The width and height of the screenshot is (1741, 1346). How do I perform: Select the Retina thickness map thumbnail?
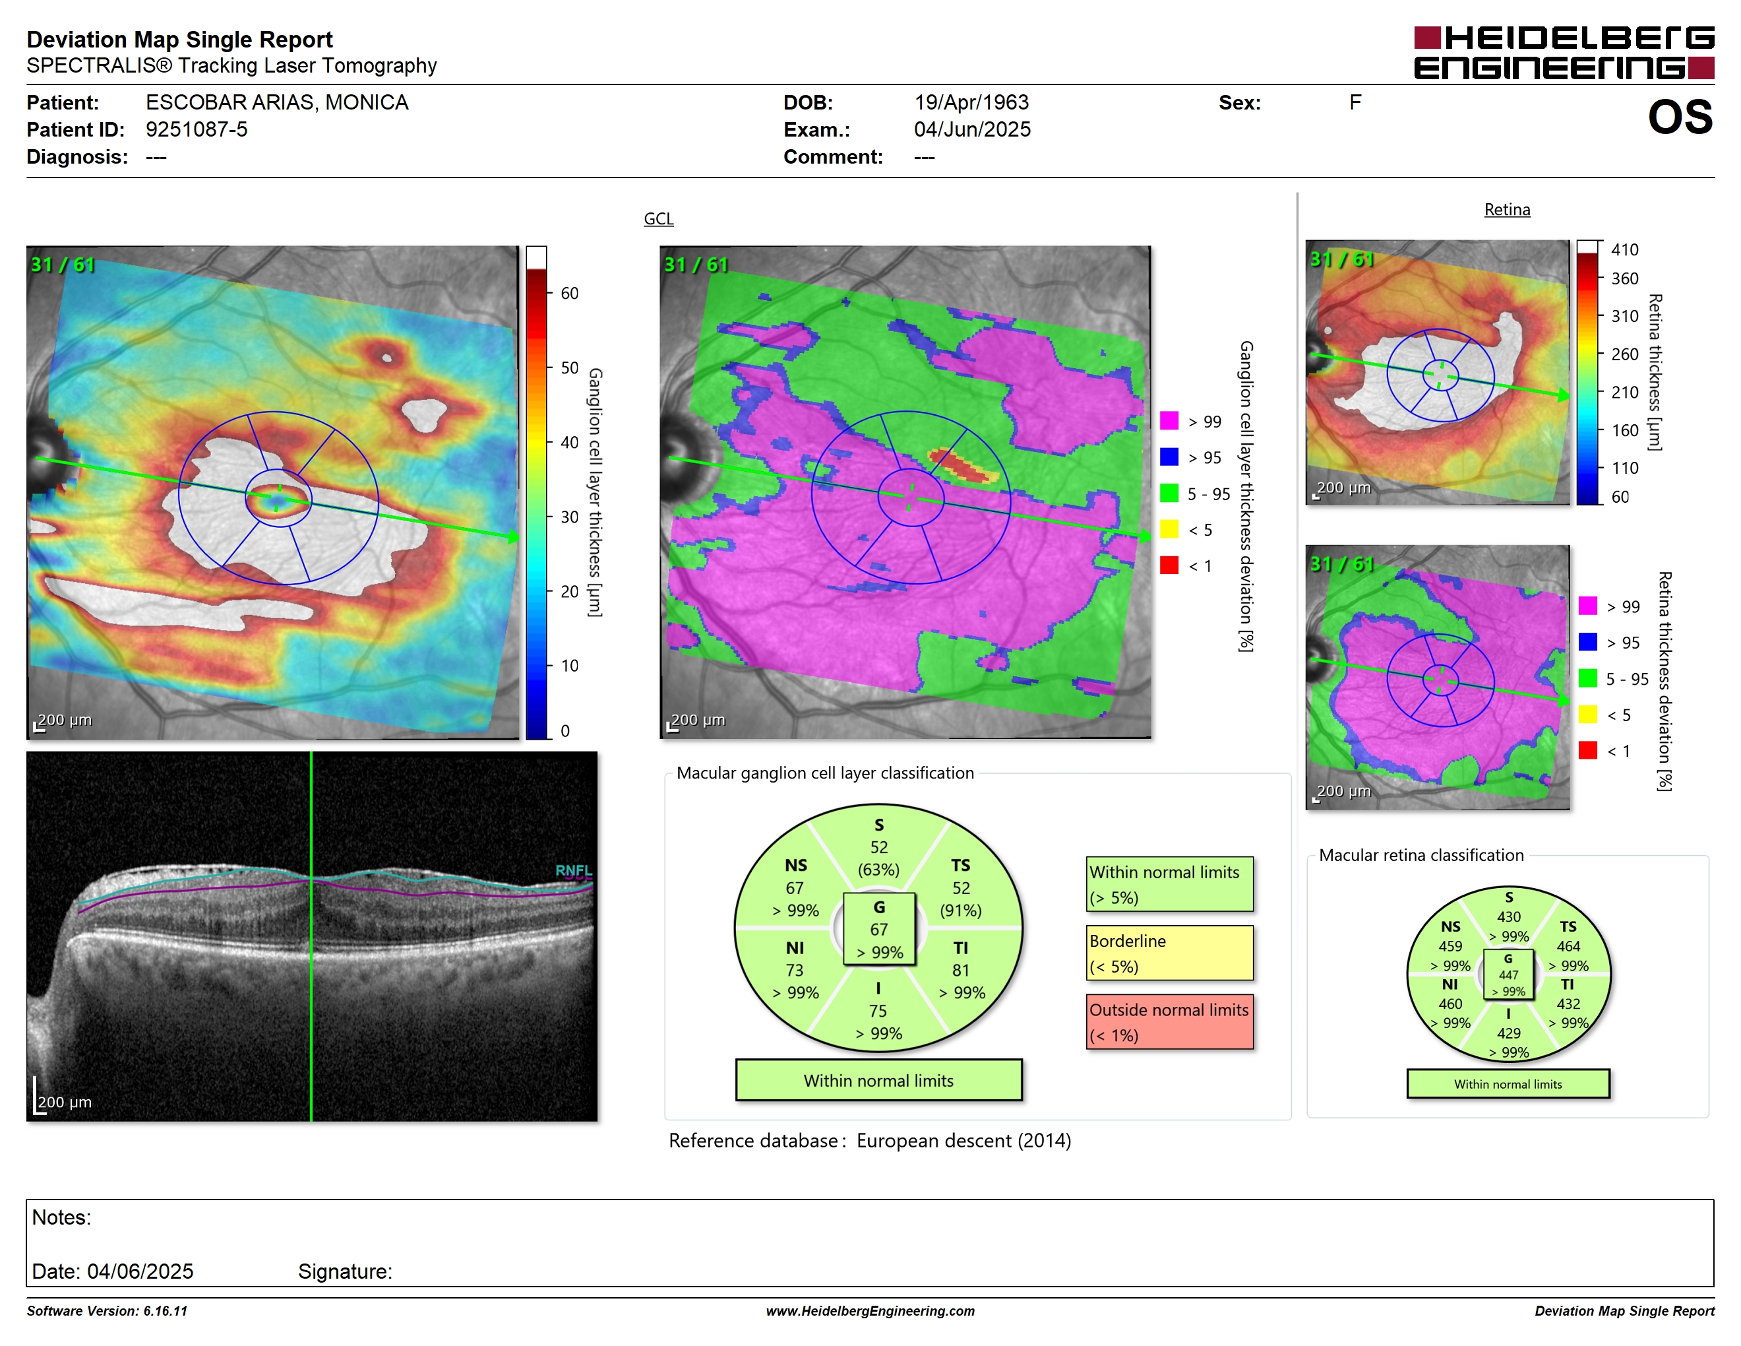1437,372
